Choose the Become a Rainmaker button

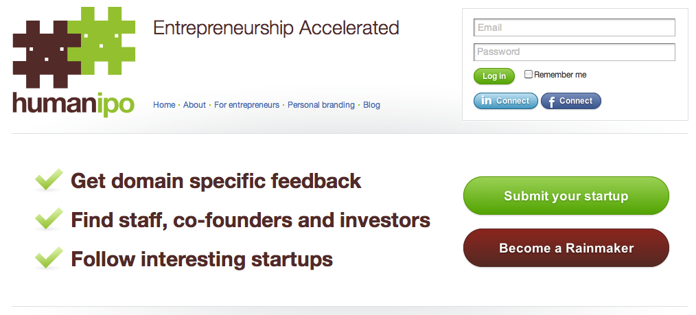coord(566,248)
